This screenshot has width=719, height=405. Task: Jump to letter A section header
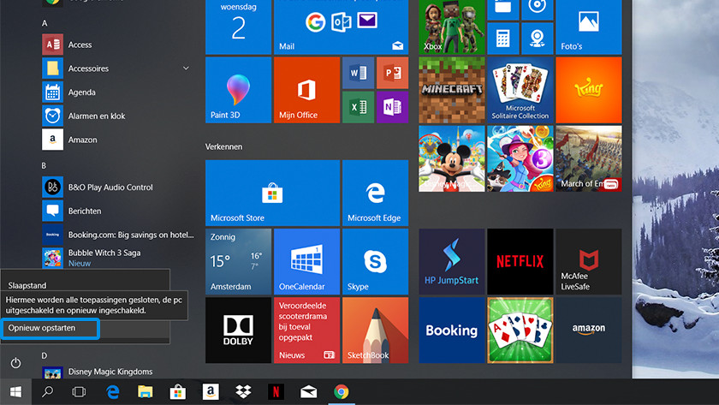[45, 23]
